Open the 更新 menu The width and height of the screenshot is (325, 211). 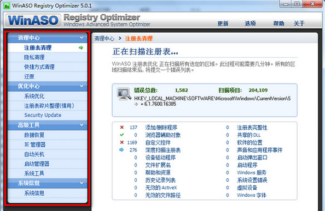tap(223, 23)
